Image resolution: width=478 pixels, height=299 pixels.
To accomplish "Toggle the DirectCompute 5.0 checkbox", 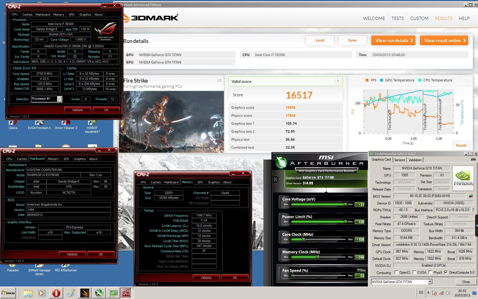I will 446,273.
